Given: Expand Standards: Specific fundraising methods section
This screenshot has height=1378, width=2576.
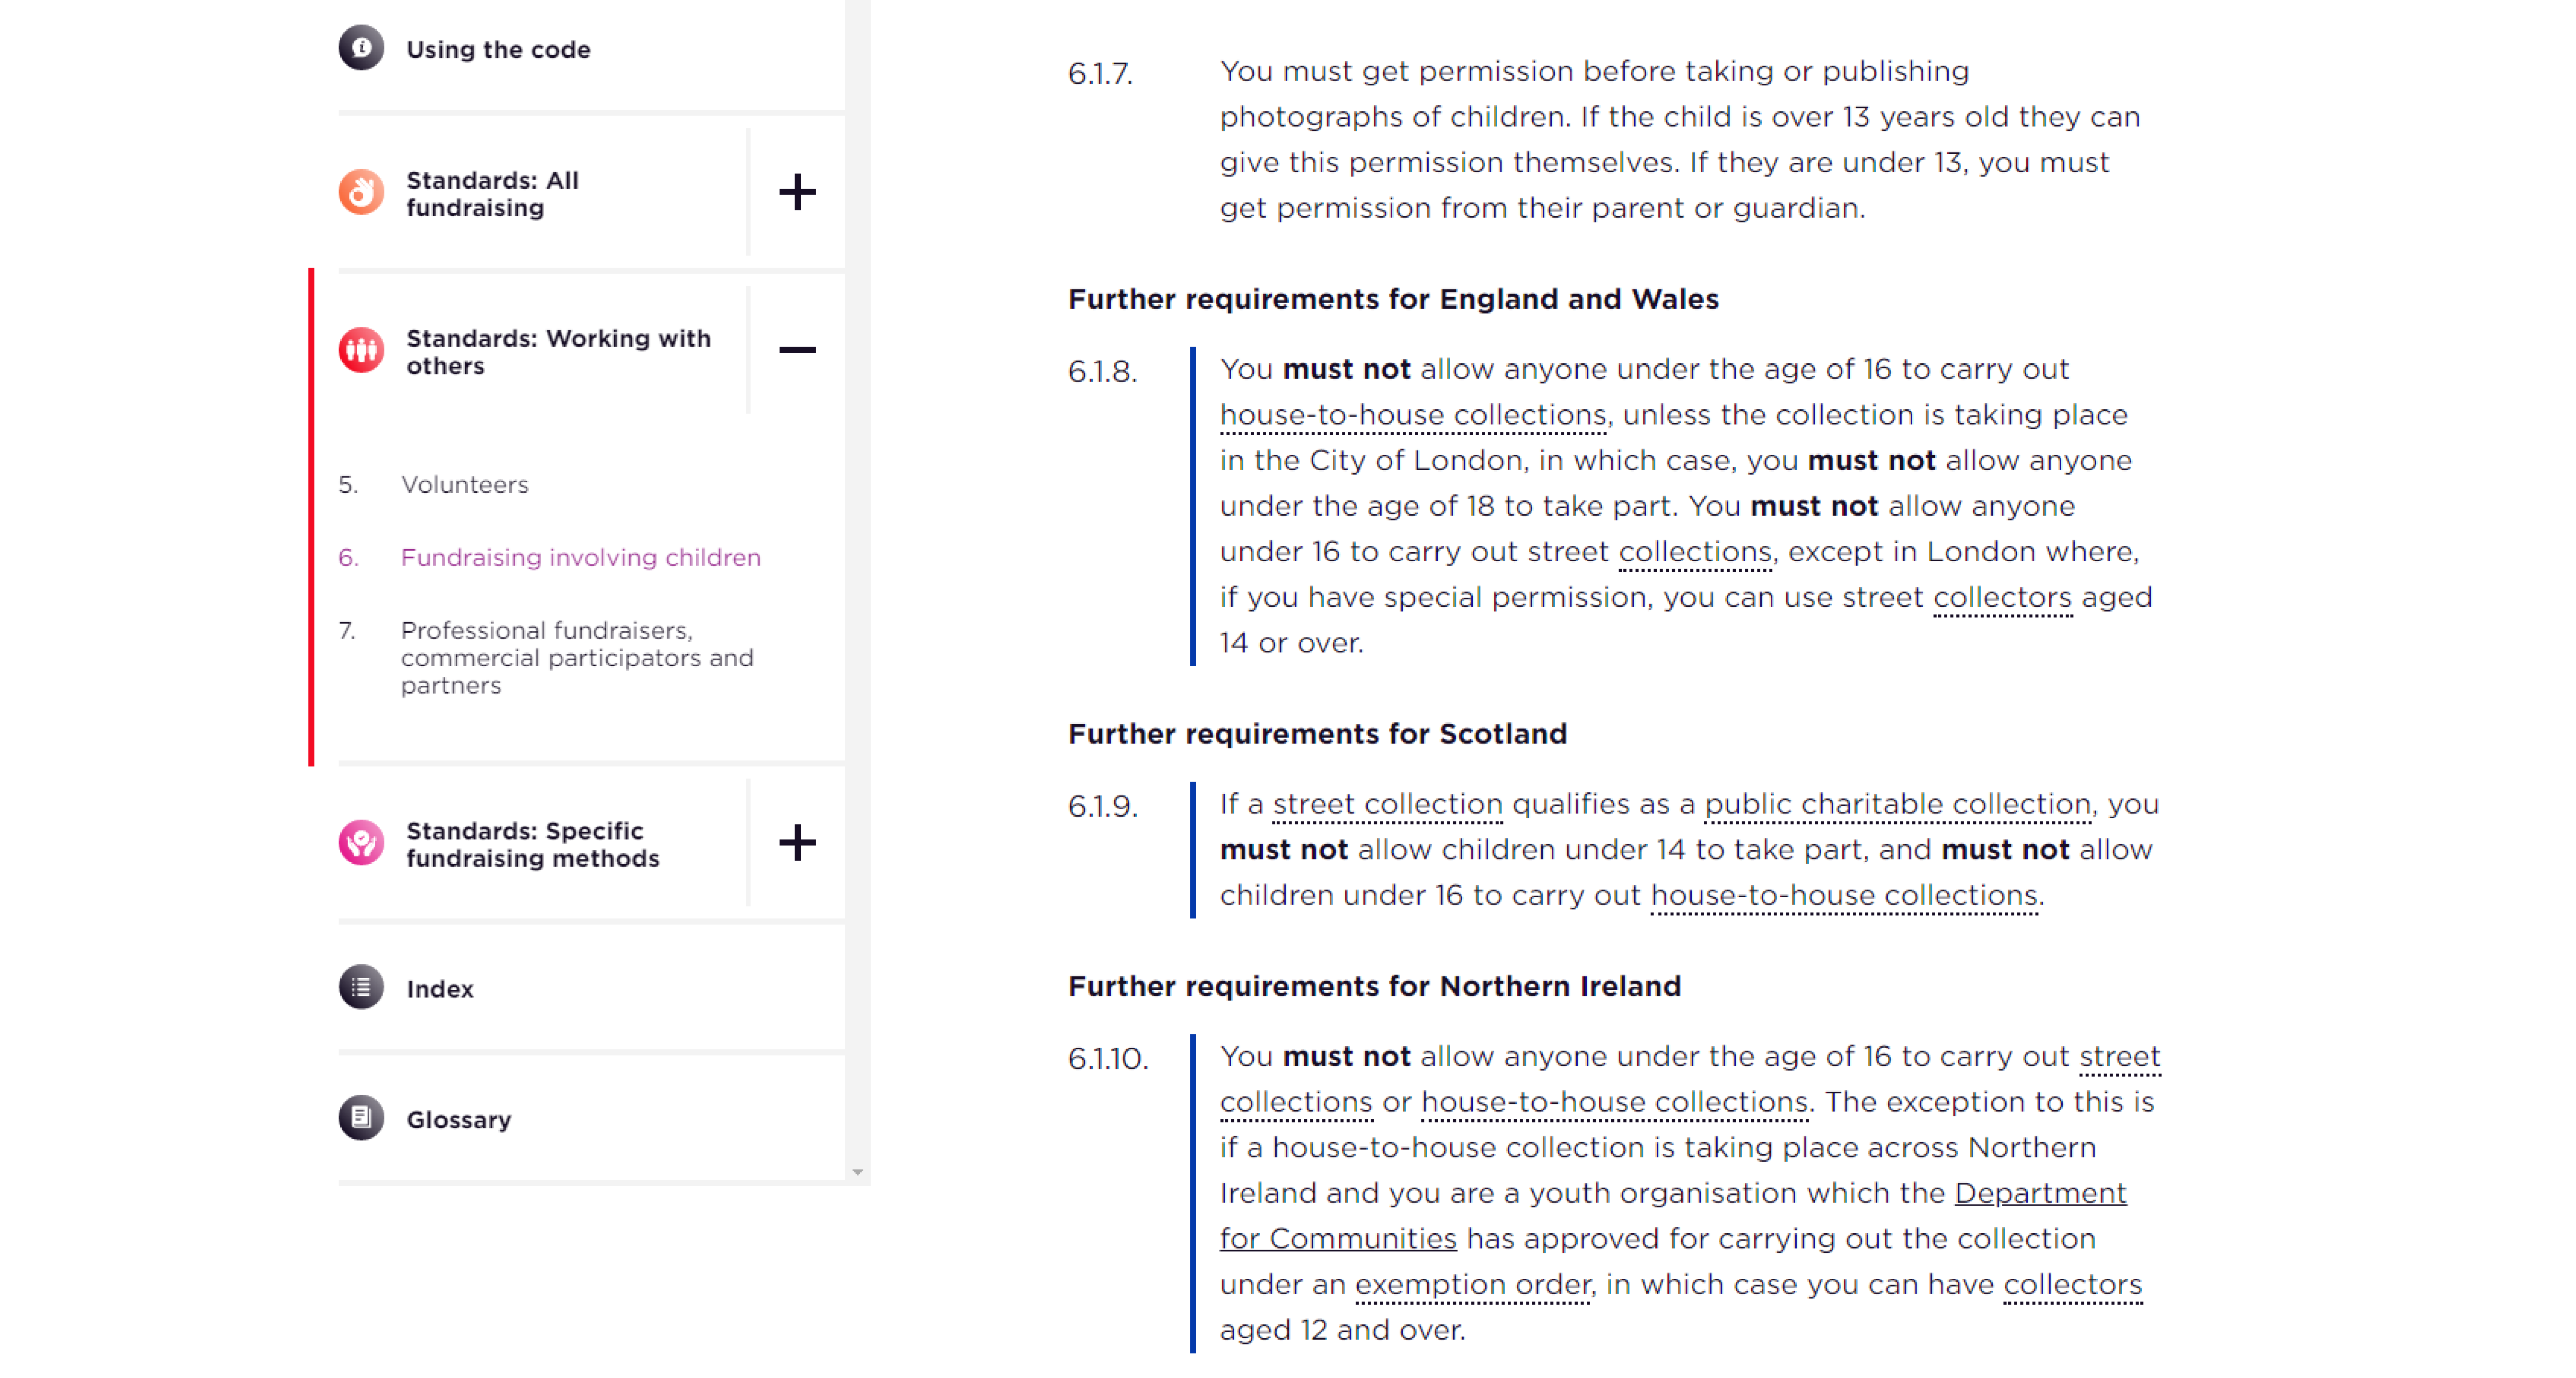Looking at the screenshot, I should point(797,843).
